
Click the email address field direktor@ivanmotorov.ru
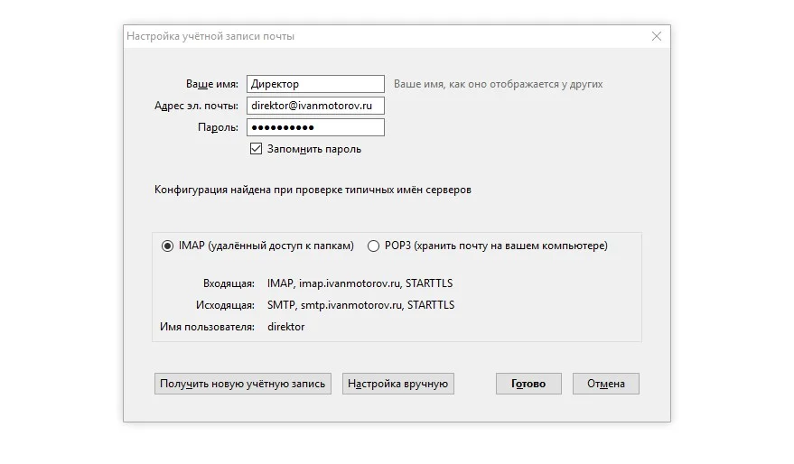pyautogui.click(x=314, y=106)
